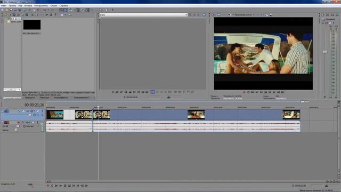The width and height of the screenshot is (341, 192).
Task: Play in the Trimmer transport bar
Action: (121, 92)
